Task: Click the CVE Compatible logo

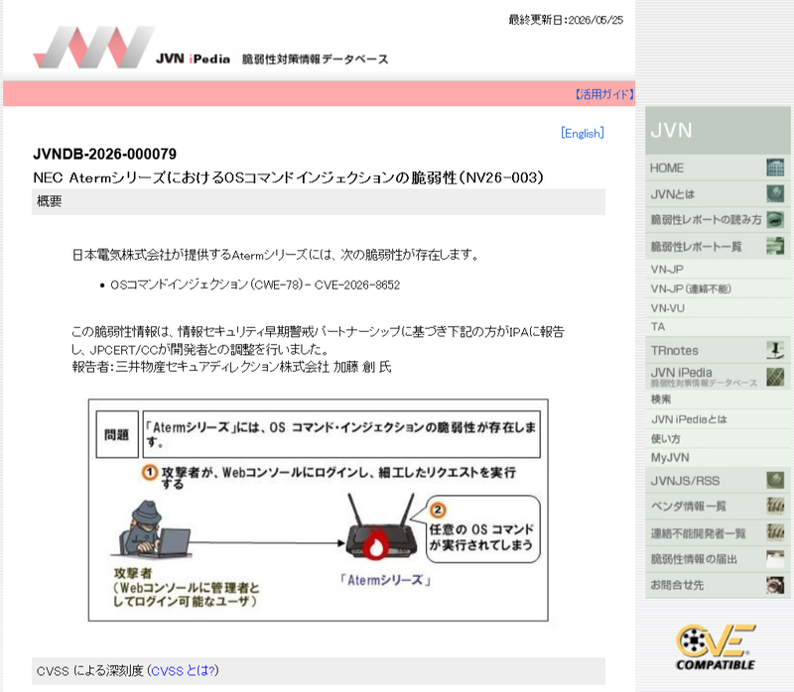Action: click(x=716, y=648)
